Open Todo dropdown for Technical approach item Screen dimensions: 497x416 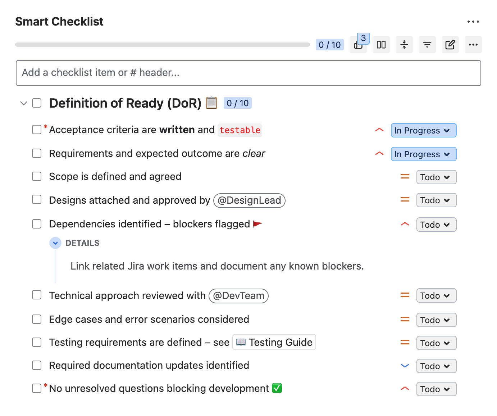(436, 295)
